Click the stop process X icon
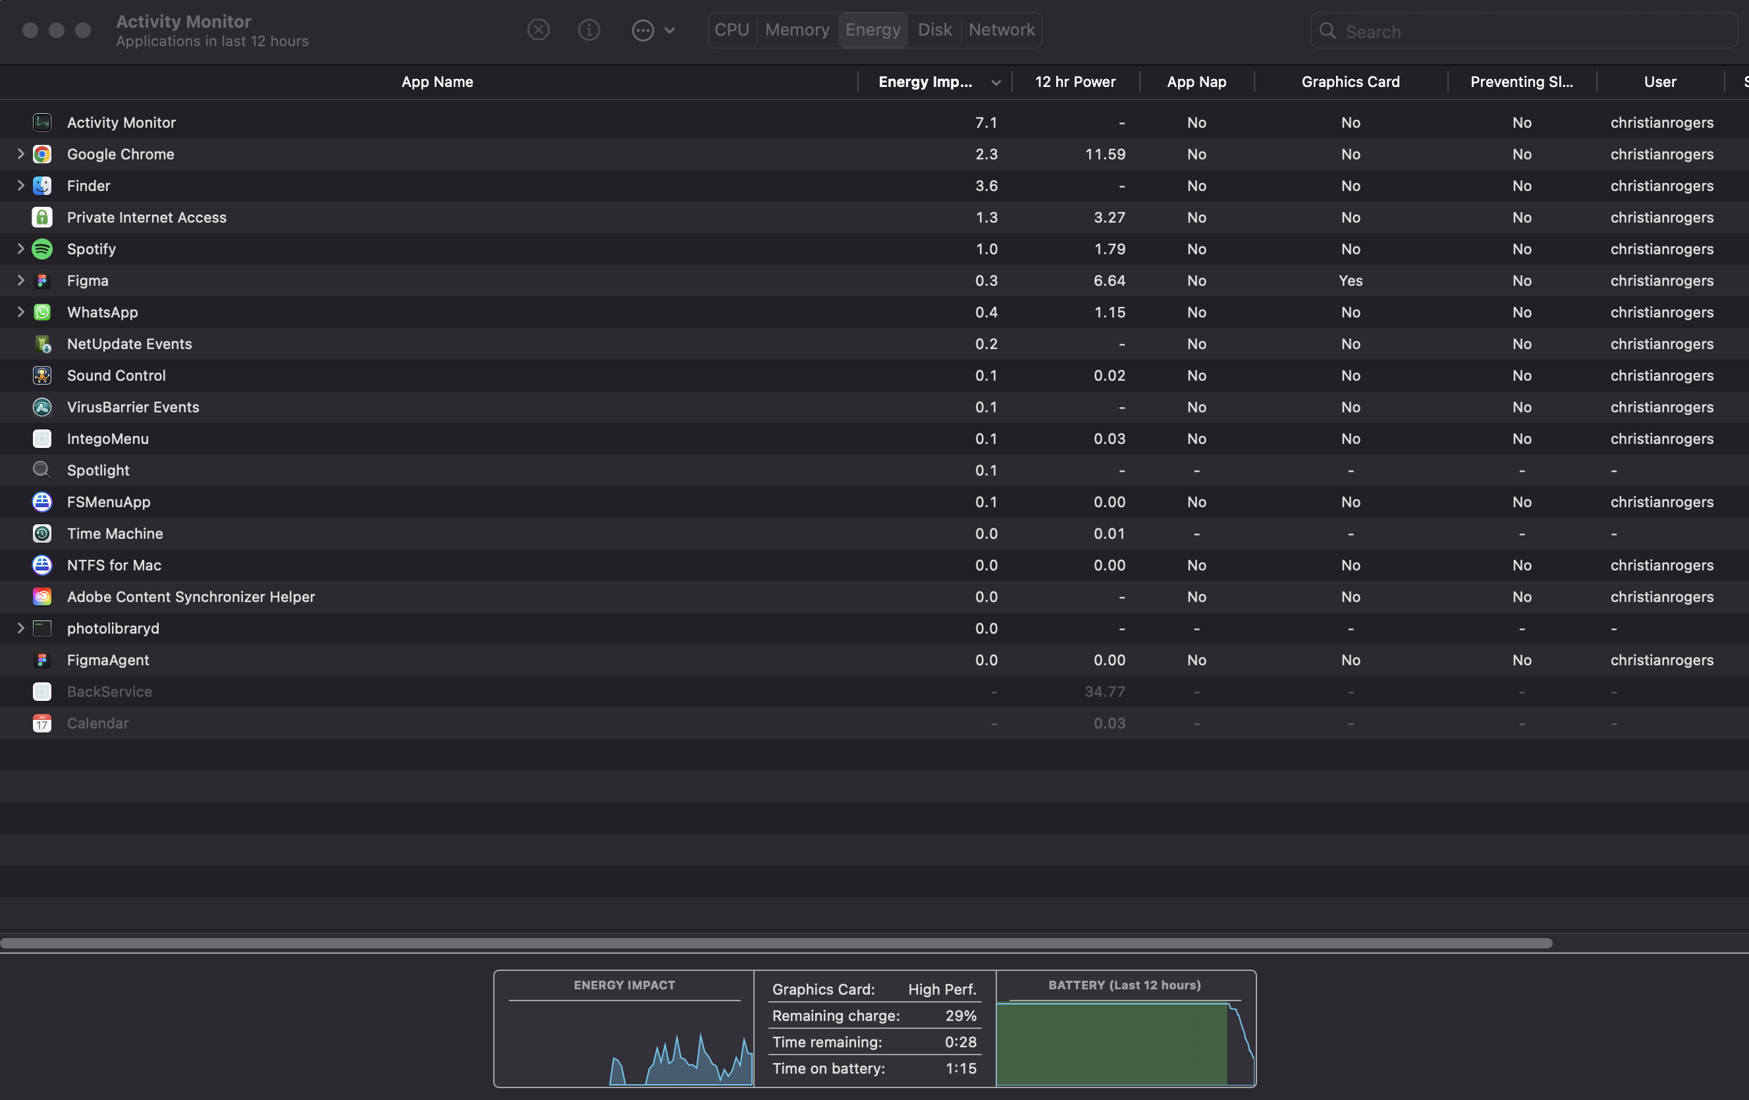Image resolution: width=1749 pixels, height=1100 pixels. tap(537, 30)
